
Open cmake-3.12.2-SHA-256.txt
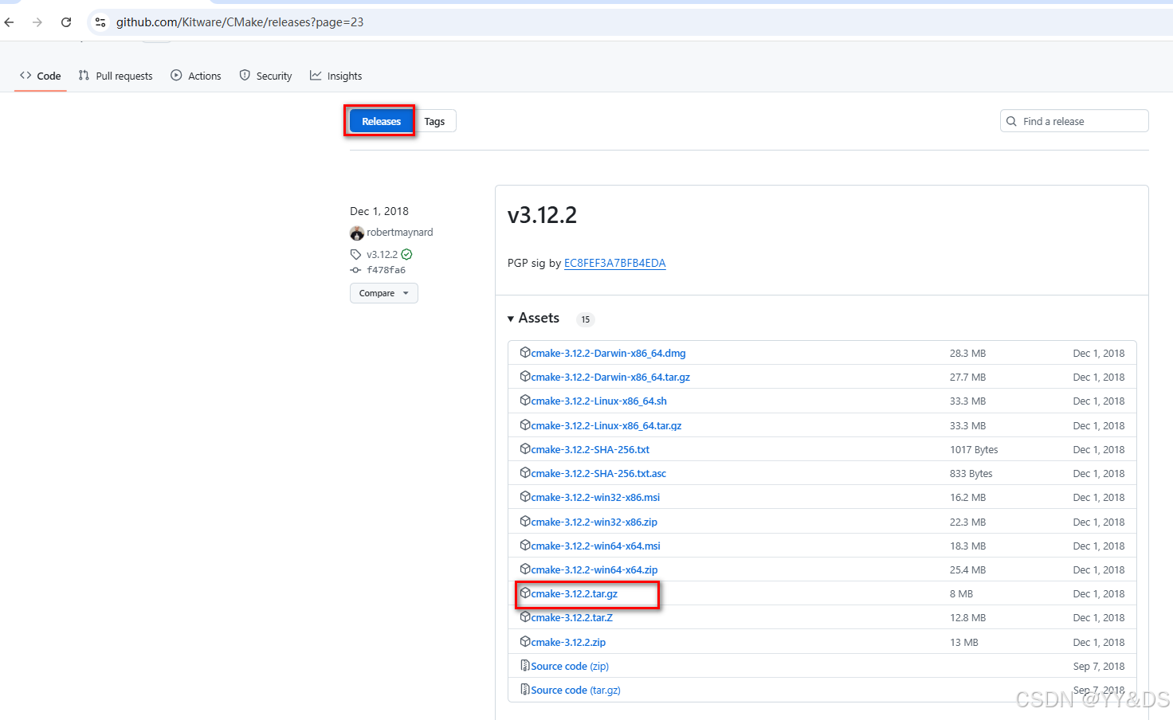(590, 449)
